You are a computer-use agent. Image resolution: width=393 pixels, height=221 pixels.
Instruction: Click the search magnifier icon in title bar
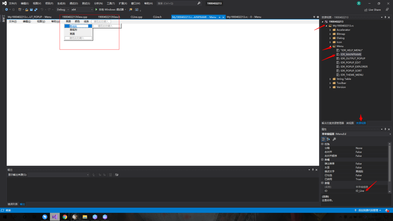[x=199, y=3]
